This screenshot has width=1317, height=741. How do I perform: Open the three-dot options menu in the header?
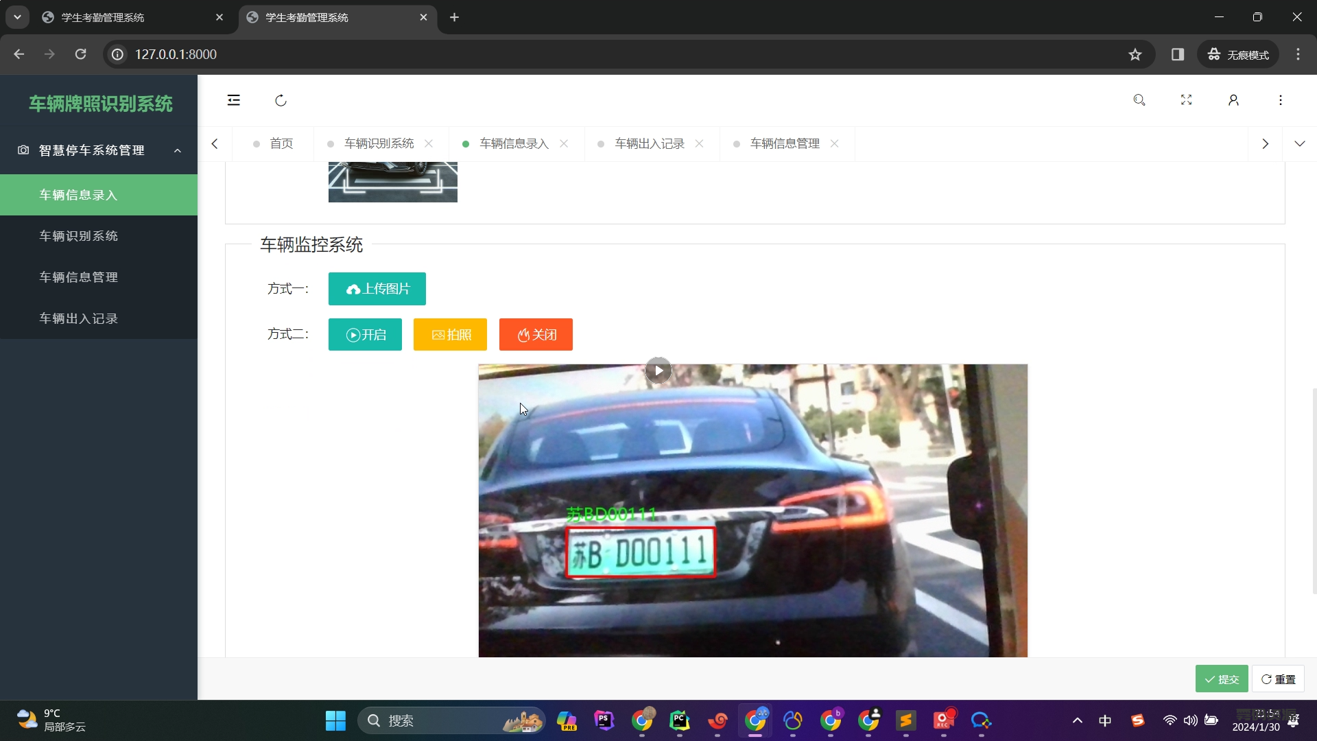point(1280,100)
